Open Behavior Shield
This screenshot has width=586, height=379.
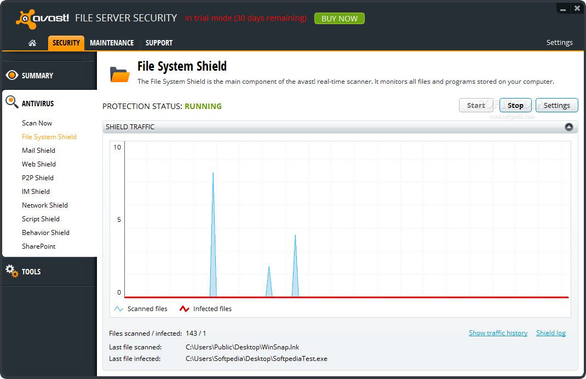pos(45,232)
